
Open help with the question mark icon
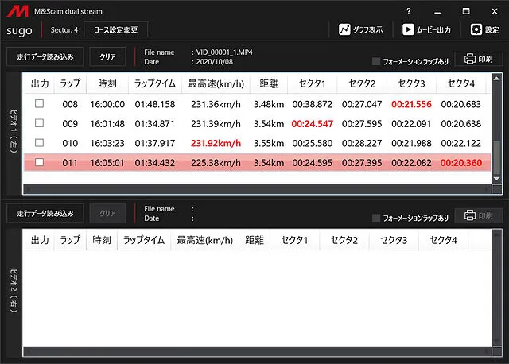pos(409,10)
